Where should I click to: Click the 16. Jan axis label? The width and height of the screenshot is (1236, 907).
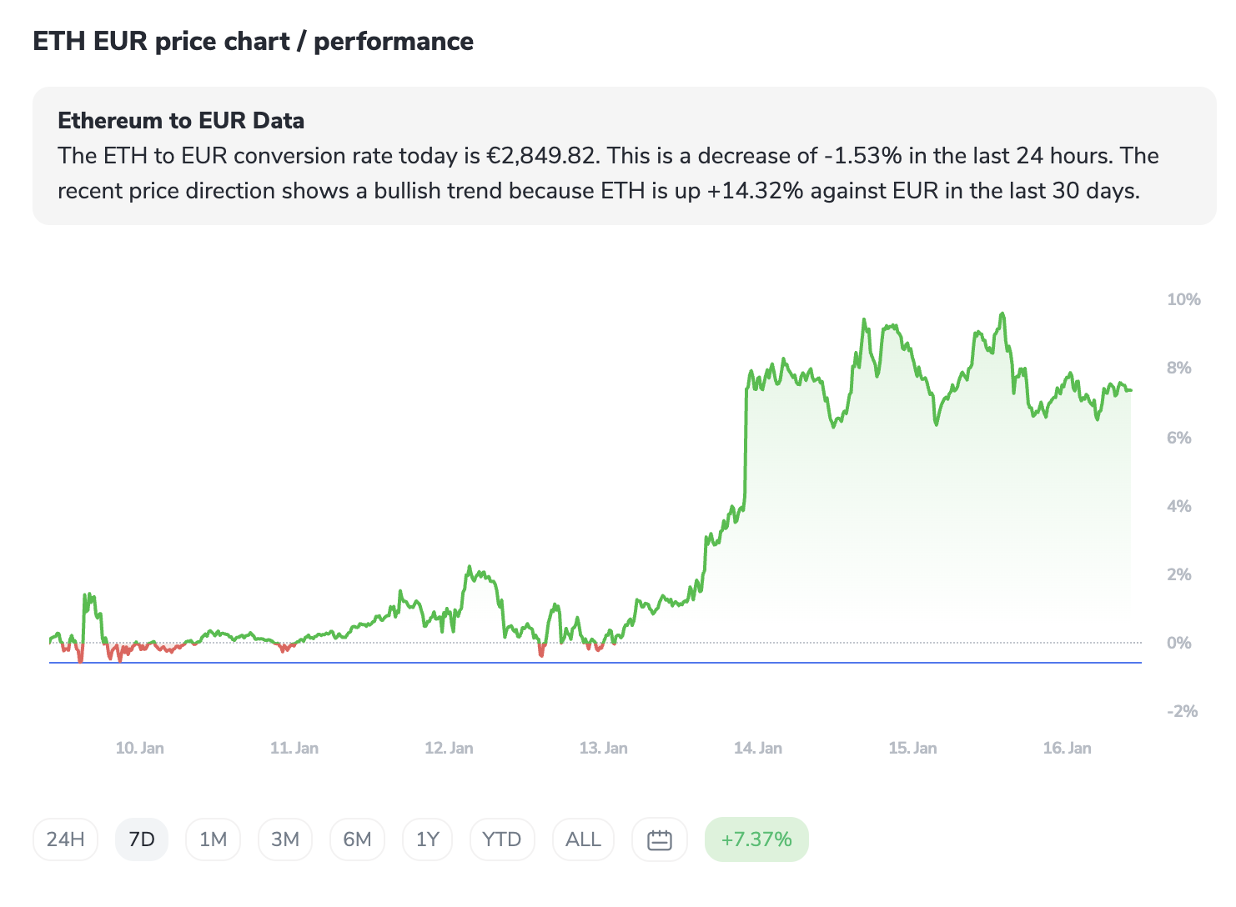coord(1067,748)
